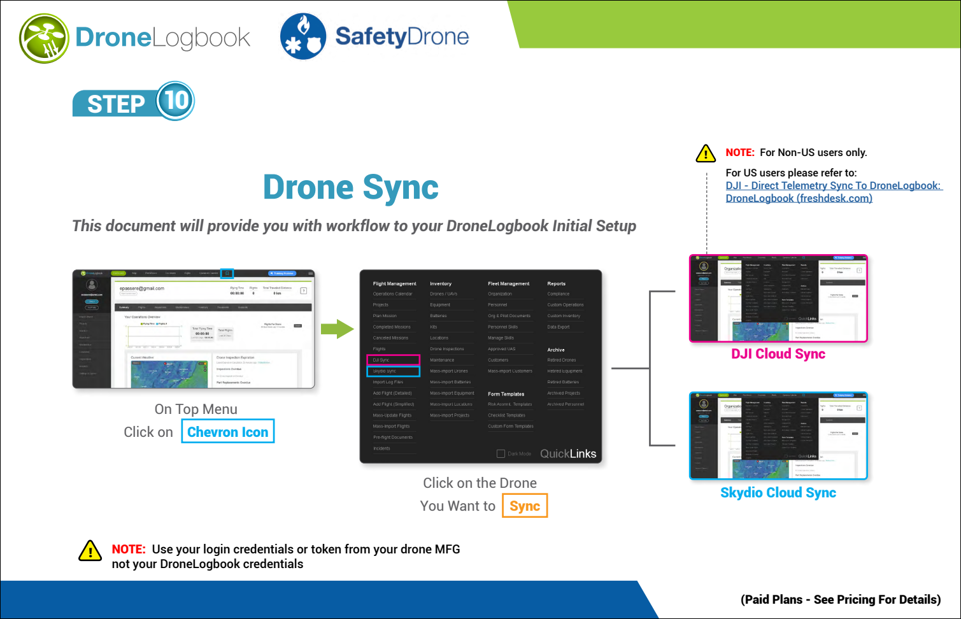The height and width of the screenshot is (619, 961).
Task: Open Archived Projects entry
Action: tap(564, 393)
